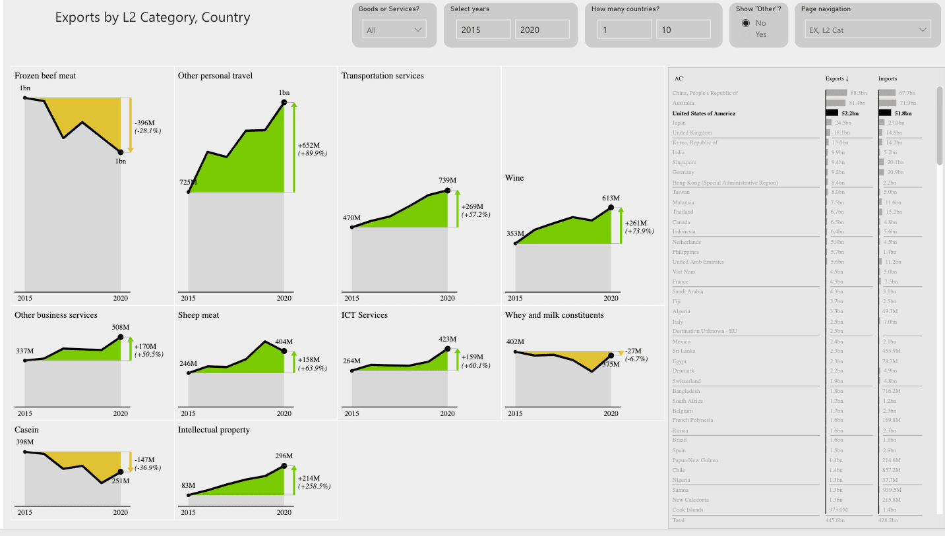Expand the Page navigation dropdown
Viewport: 945px width, 536px height.
coord(869,30)
